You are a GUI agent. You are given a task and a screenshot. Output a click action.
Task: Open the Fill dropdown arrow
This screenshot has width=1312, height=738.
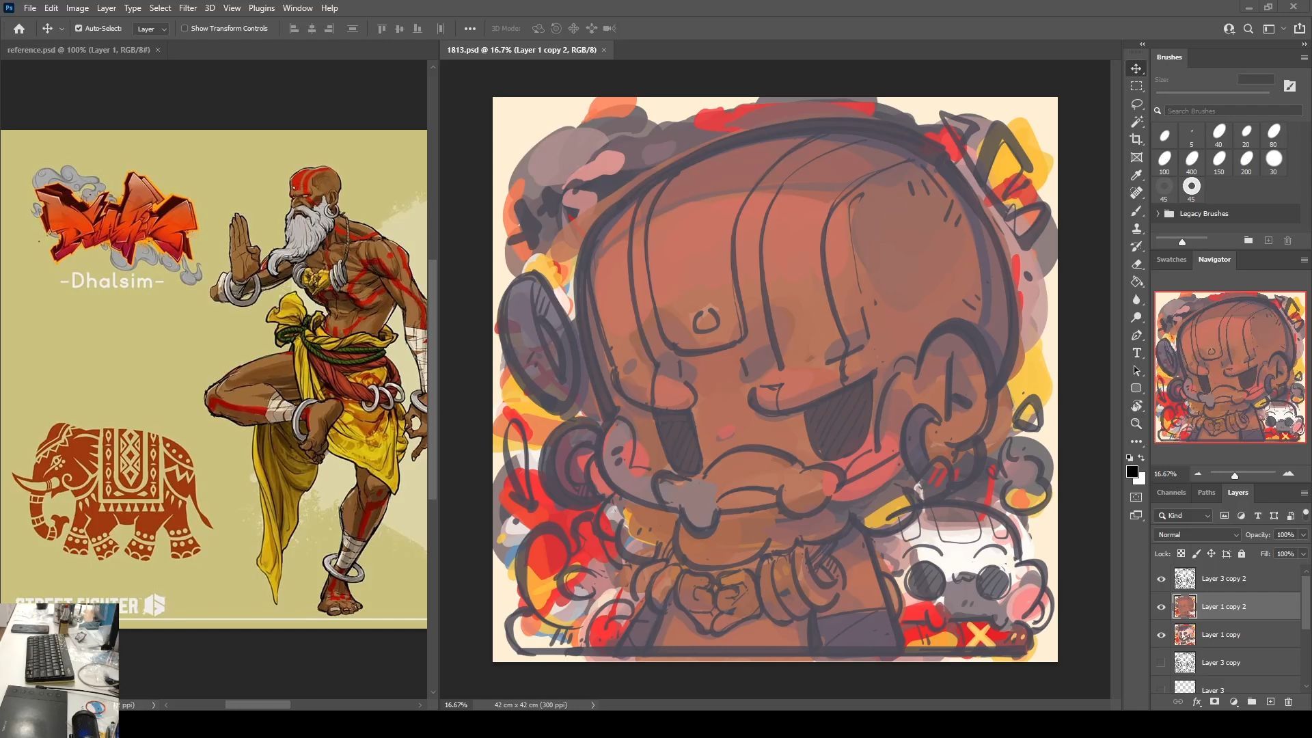pyautogui.click(x=1303, y=554)
